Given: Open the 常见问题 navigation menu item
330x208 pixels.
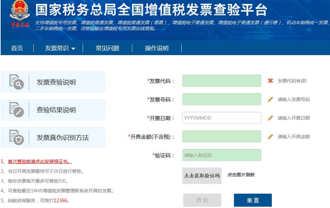Looking at the screenshot, I should [x=107, y=48].
